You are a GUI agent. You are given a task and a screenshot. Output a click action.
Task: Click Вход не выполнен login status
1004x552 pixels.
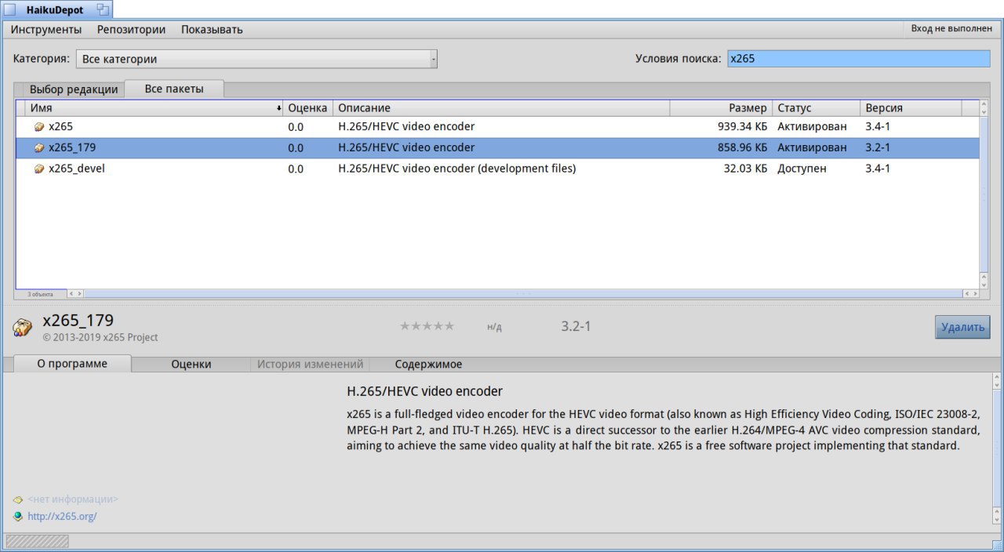coord(951,29)
